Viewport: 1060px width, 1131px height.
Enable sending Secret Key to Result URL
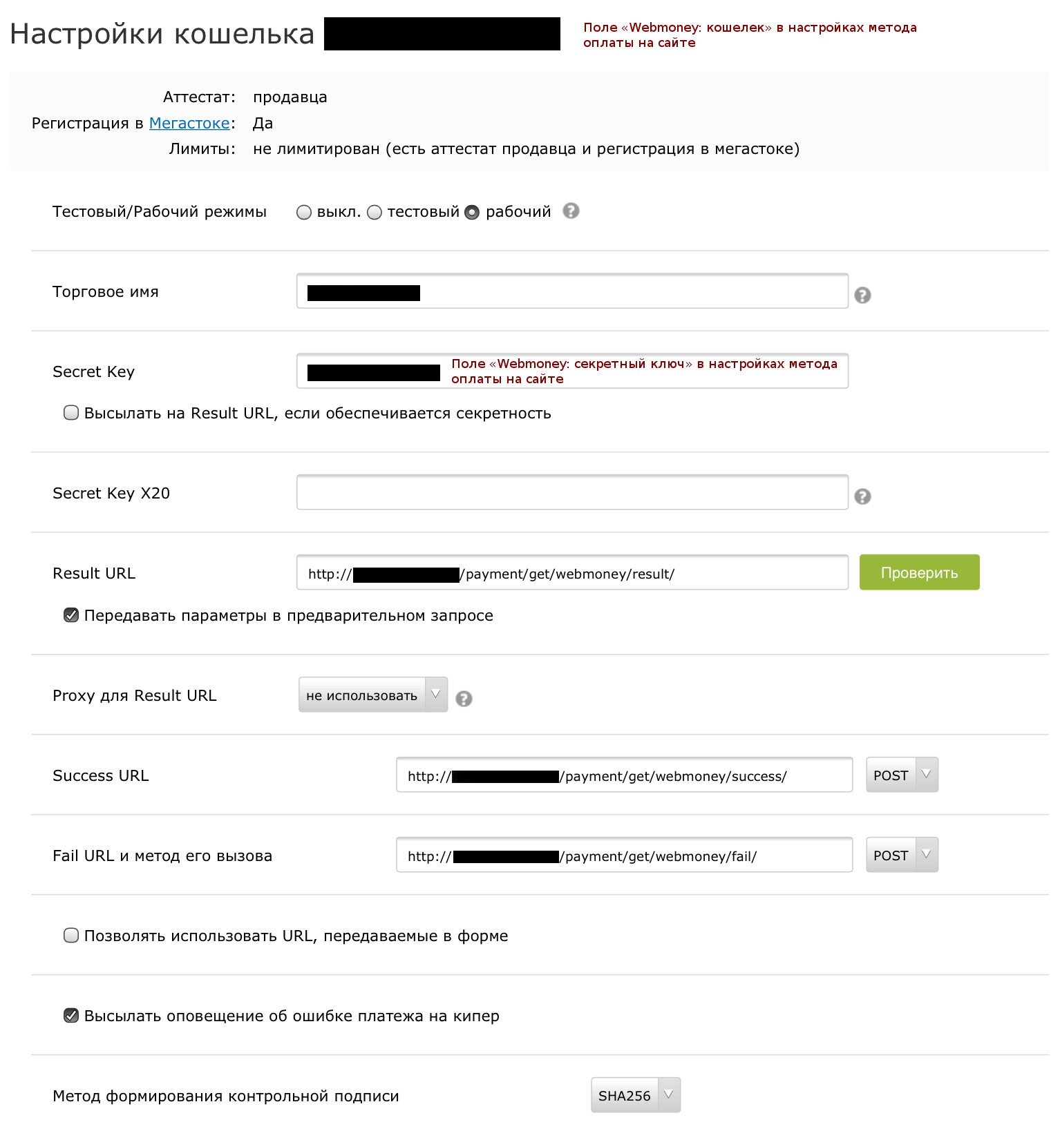[x=71, y=413]
